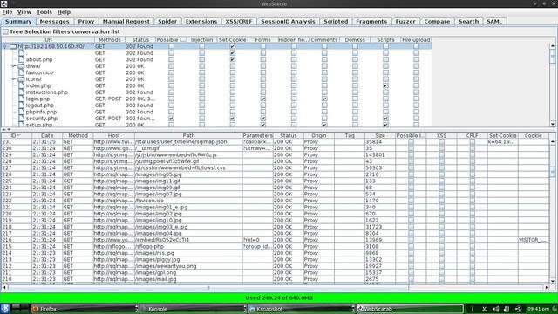Image resolution: width=558 pixels, height=314 pixels.
Task: Toggle Possible Injection checkbox for security.php row
Action: pos(171,119)
